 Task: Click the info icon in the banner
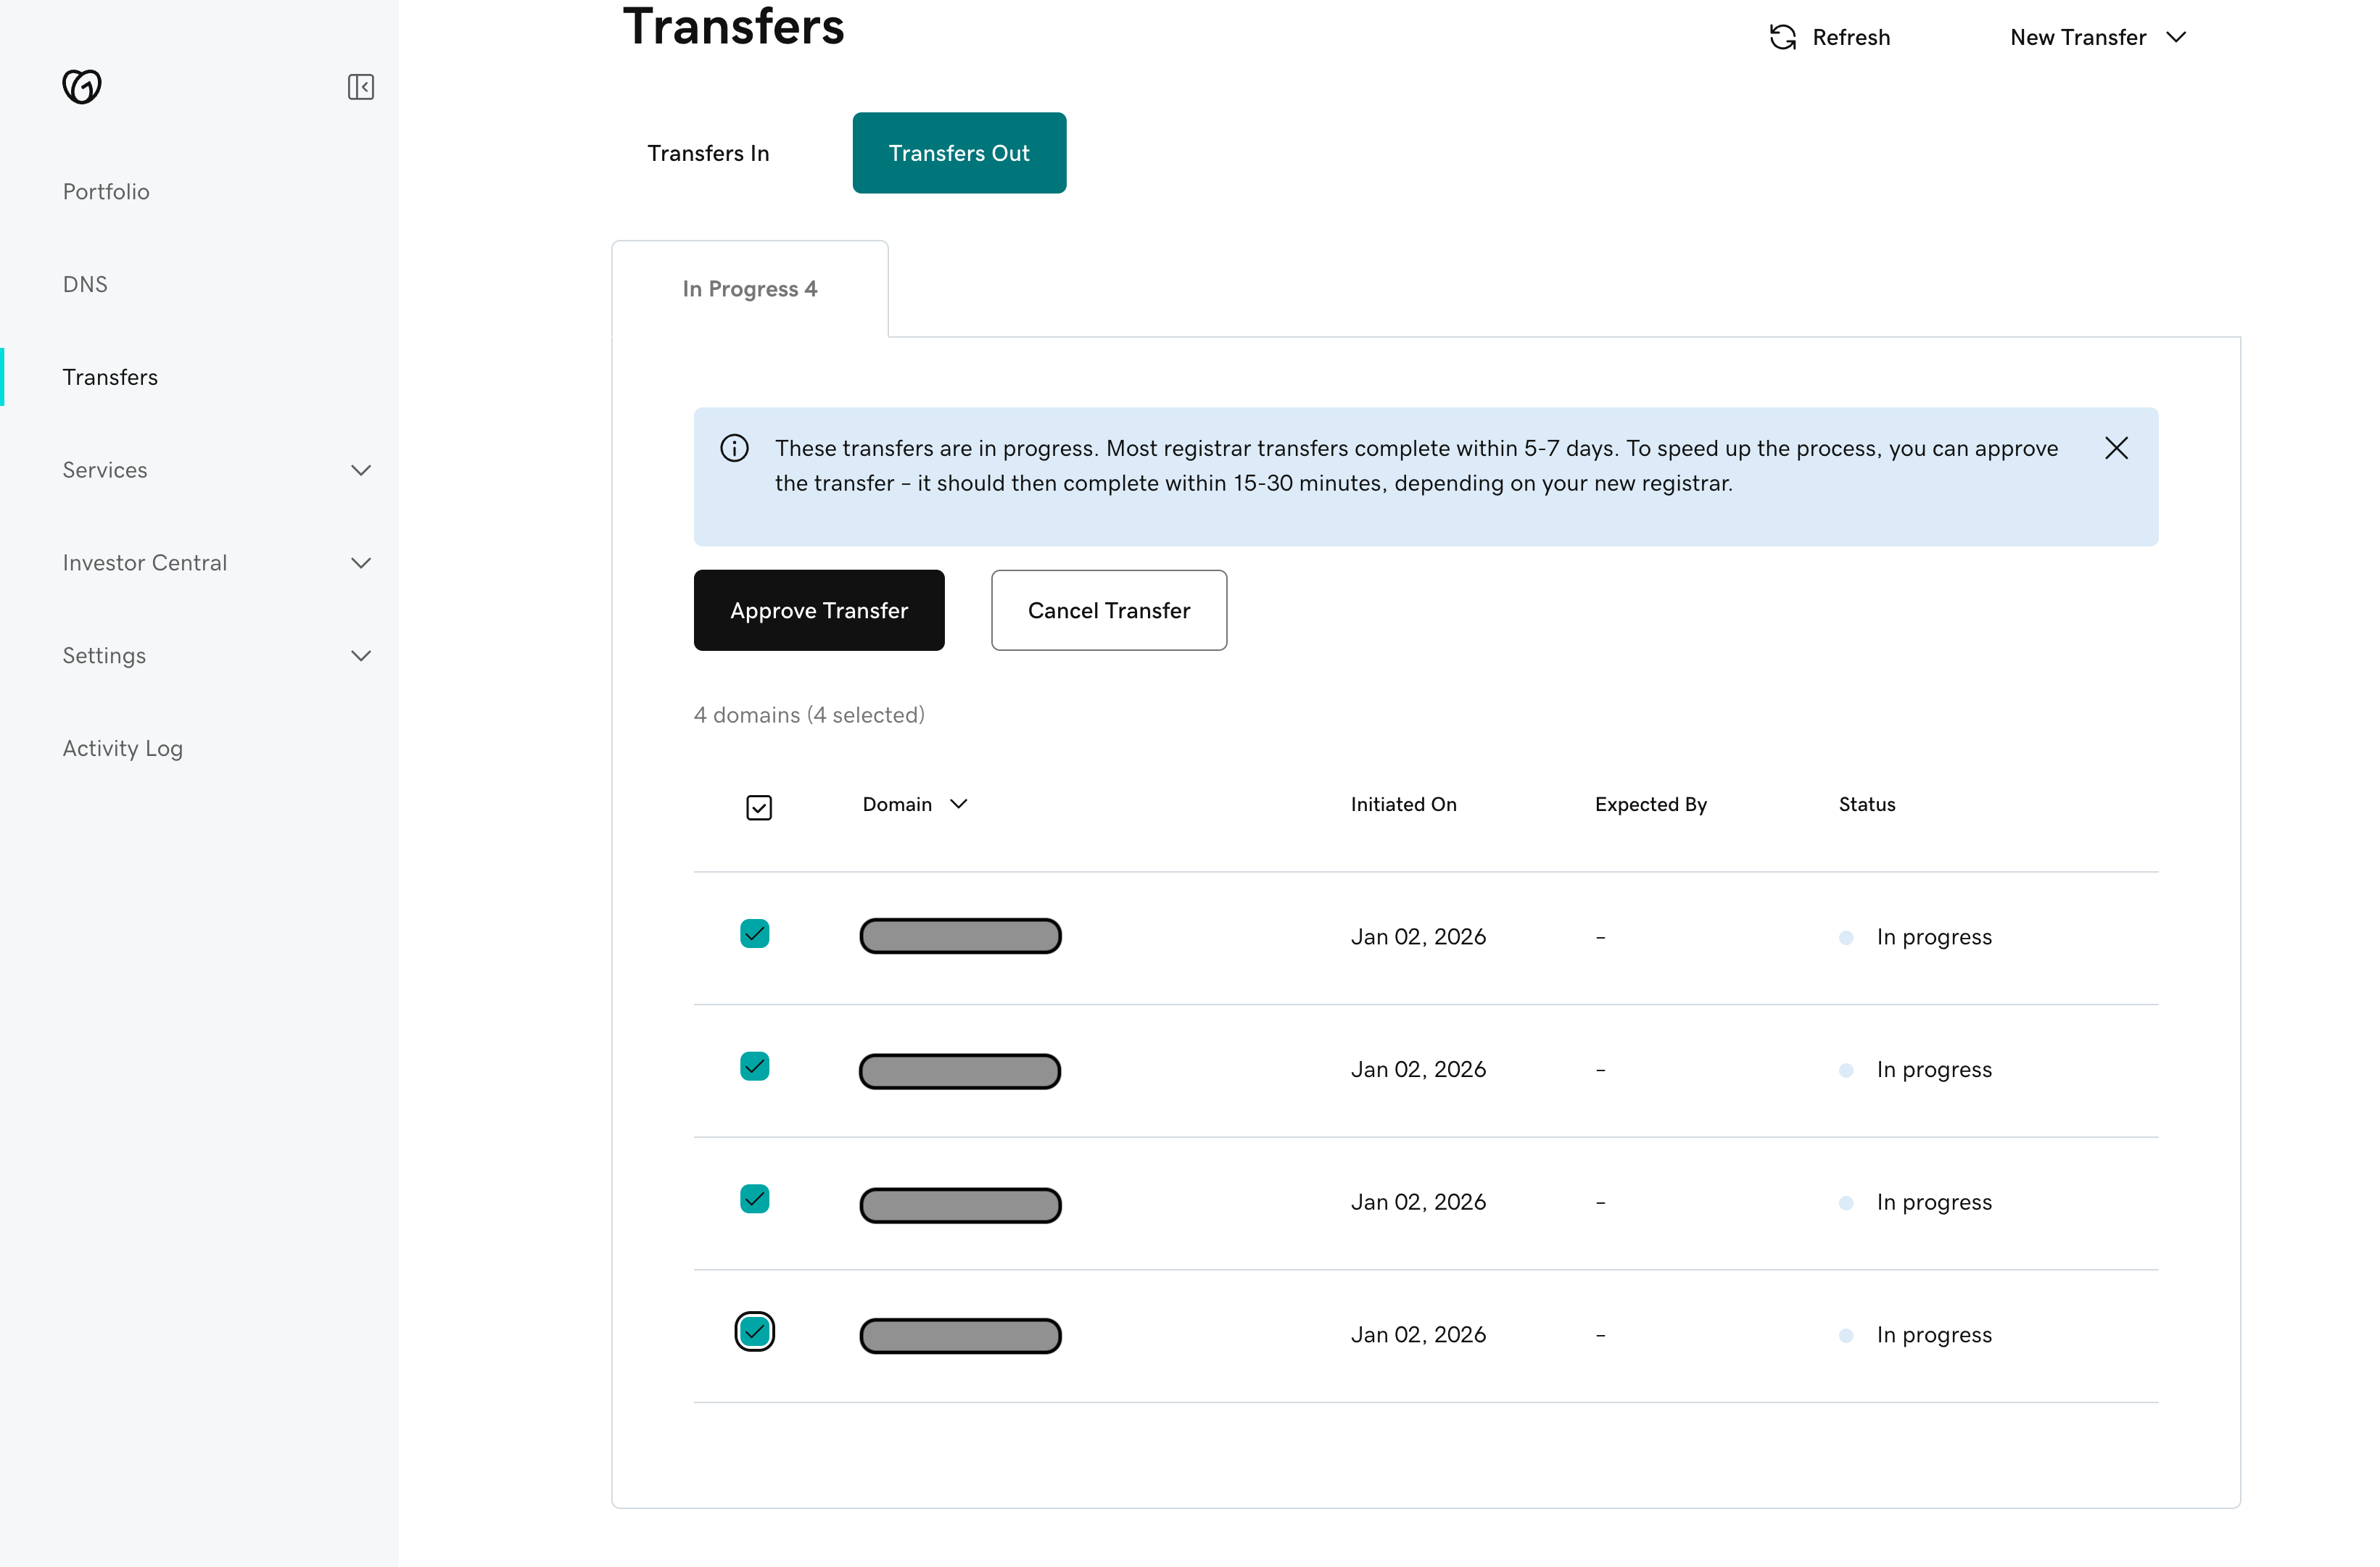click(735, 448)
